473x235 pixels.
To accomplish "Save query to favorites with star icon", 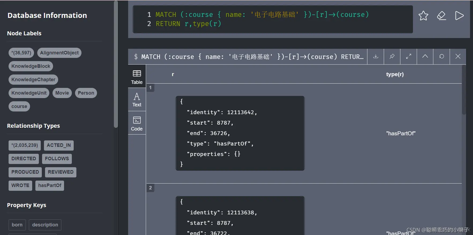I will (423, 16).
